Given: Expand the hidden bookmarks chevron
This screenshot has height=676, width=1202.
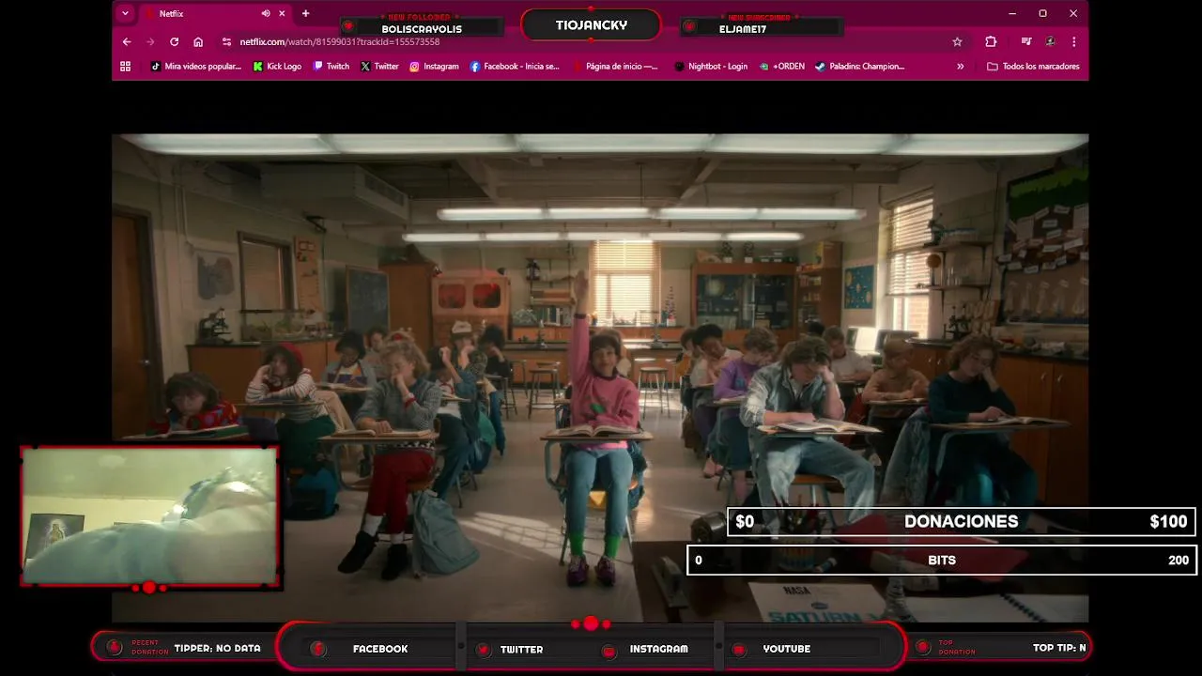Looking at the screenshot, I should [960, 66].
